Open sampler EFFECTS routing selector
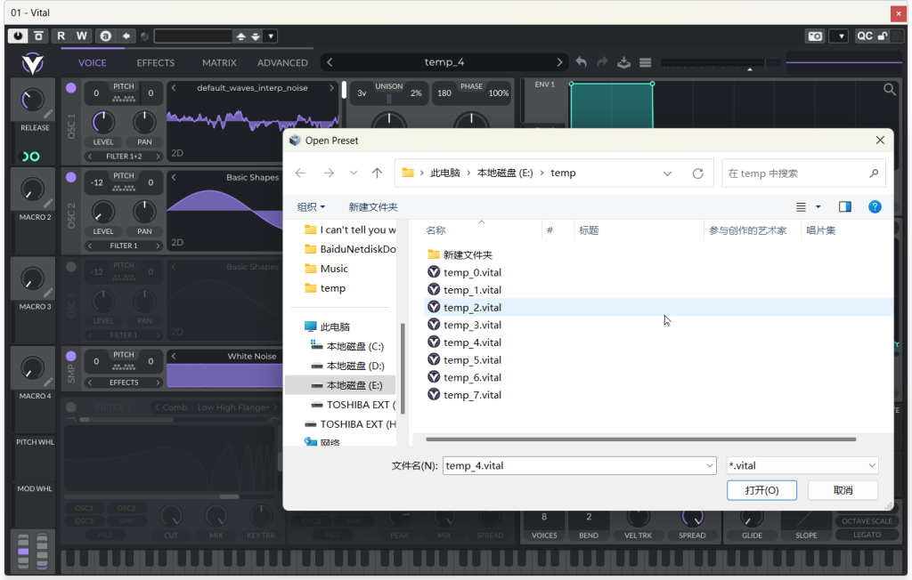 click(x=124, y=383)
